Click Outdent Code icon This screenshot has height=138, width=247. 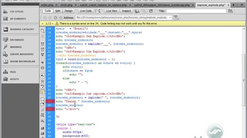click(x=42, y=133)
